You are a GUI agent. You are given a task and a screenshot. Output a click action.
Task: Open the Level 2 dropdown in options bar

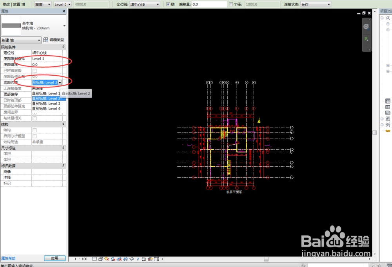click(62, 4)
